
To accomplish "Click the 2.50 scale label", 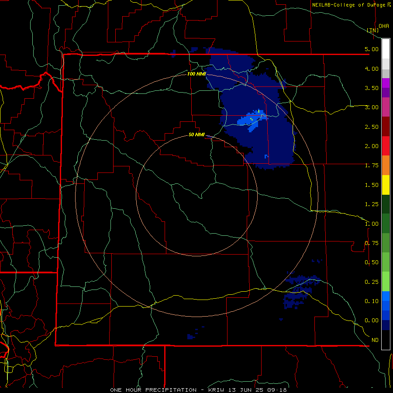I will pos(372,127).
